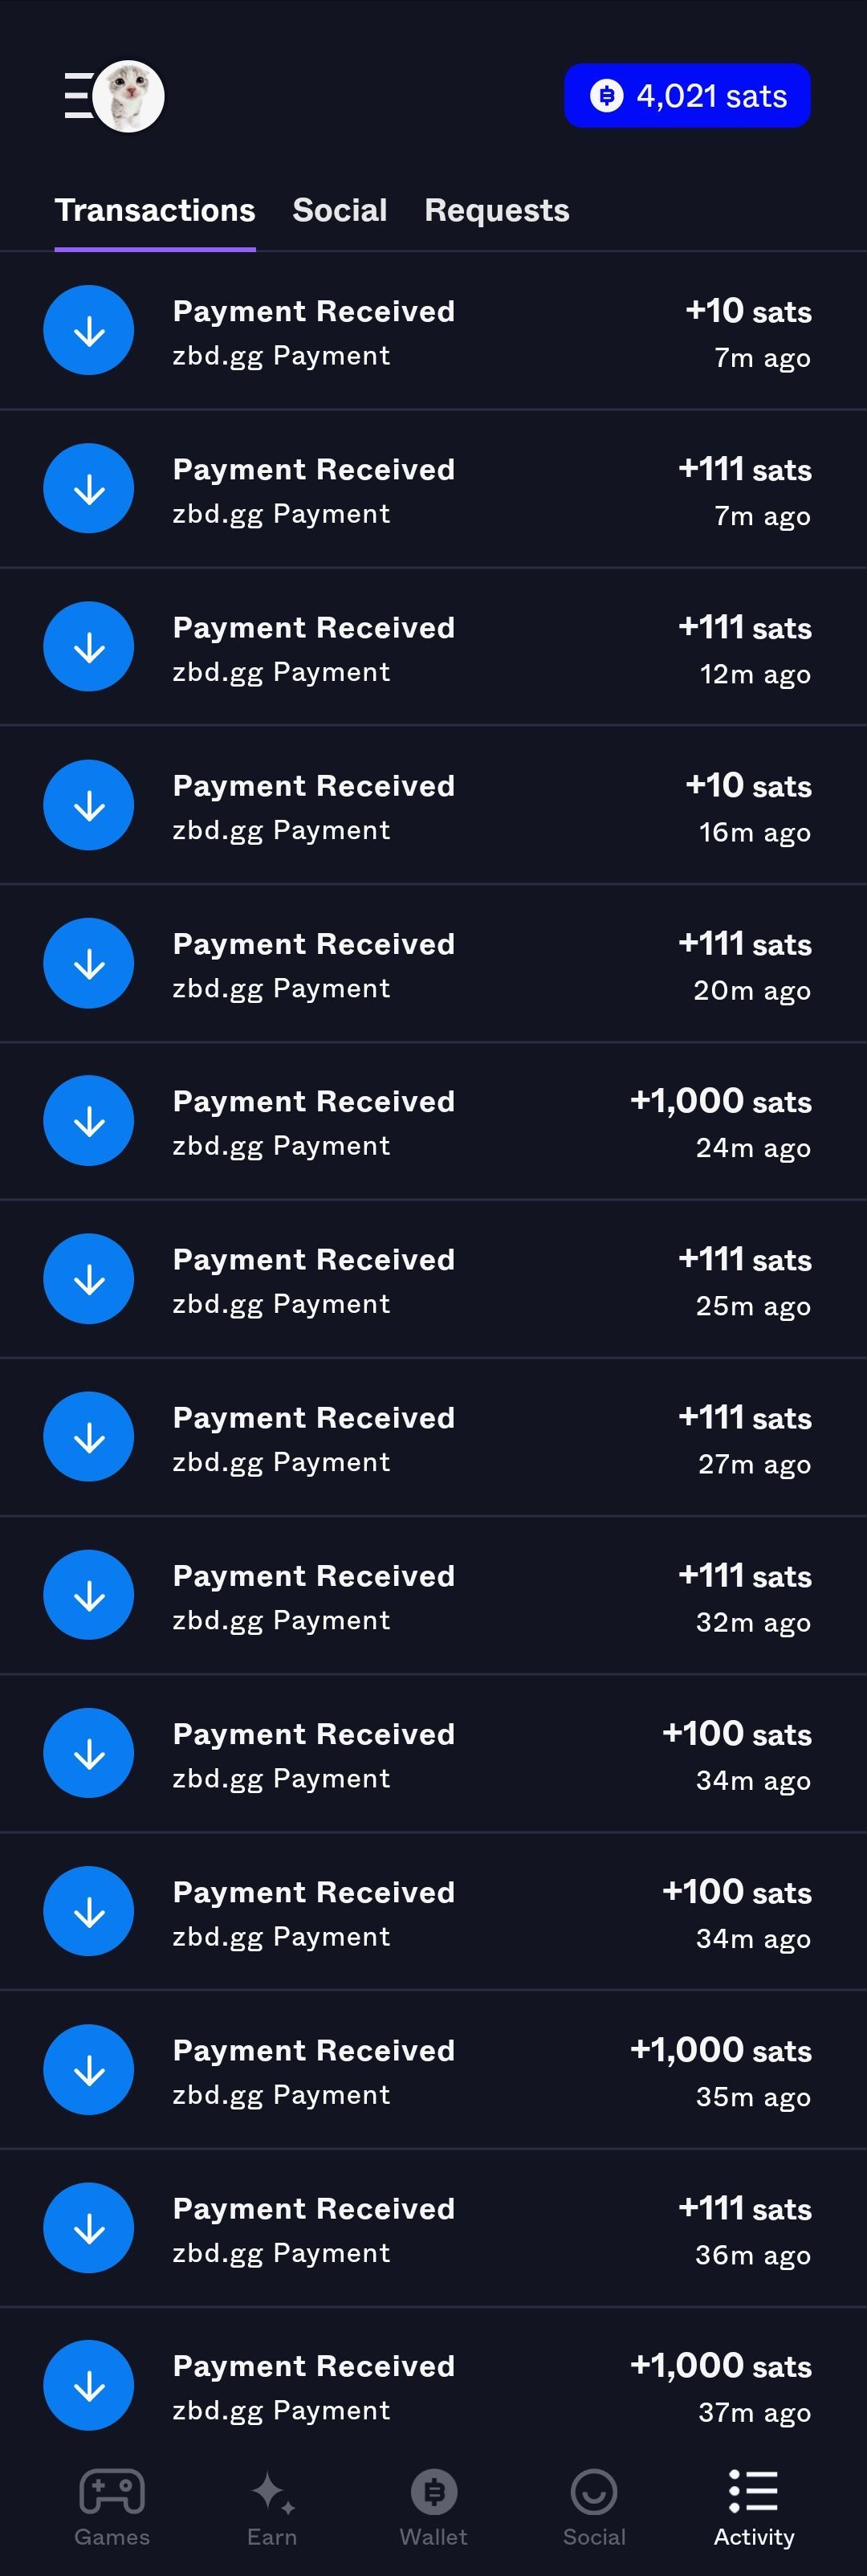Select the Transactions tab

click(155, 210)
